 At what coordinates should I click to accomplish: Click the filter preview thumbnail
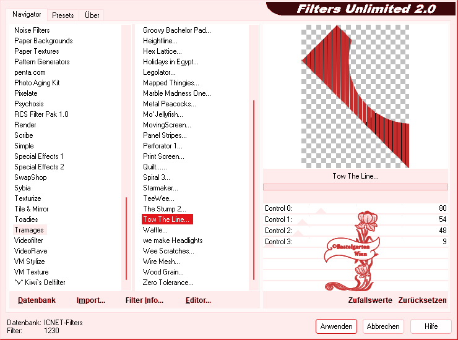tap(355, 96)
